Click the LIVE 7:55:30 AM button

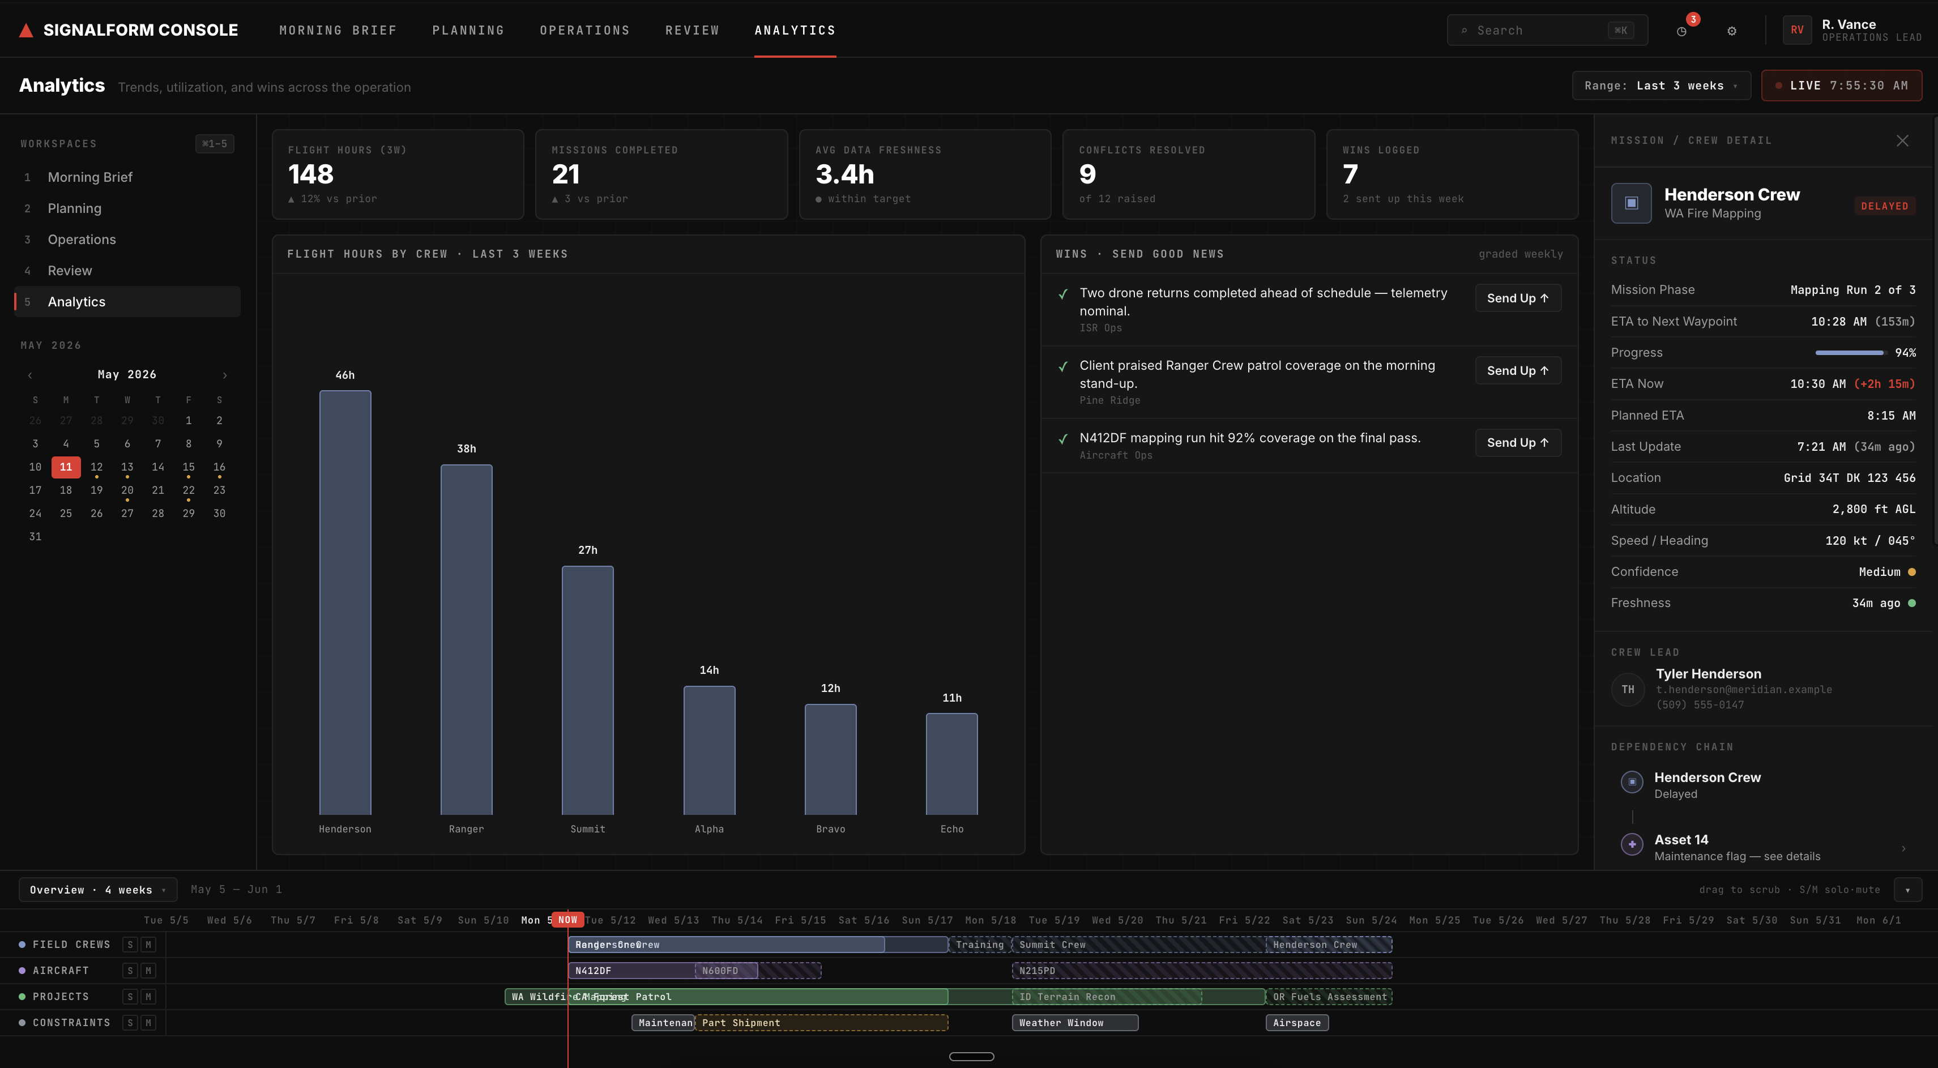click(x=1841, y=86)
